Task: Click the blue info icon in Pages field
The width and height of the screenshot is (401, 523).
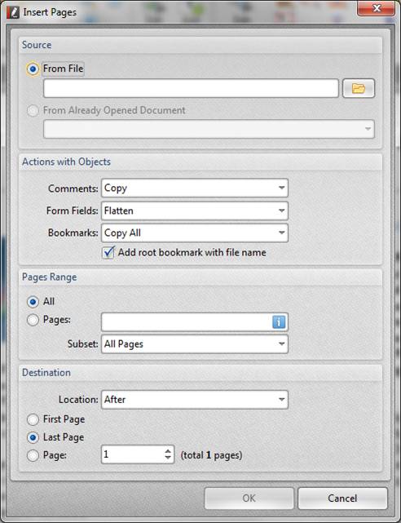Action: (x=279, y=322)
